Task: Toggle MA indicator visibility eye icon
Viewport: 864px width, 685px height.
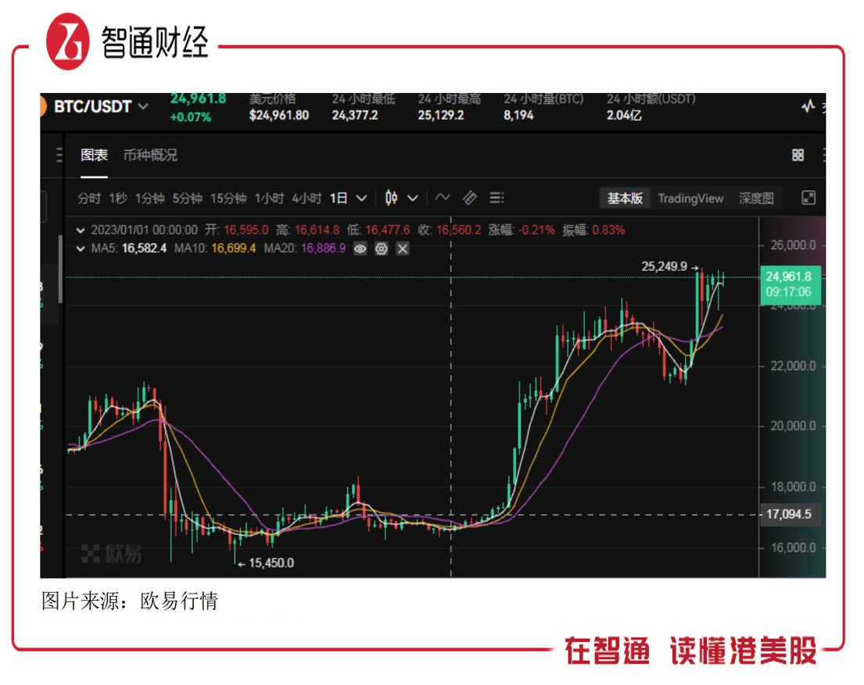Action: [360, 249]
